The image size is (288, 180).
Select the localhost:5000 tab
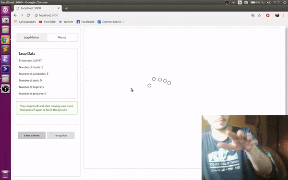[x=37, y=8]
